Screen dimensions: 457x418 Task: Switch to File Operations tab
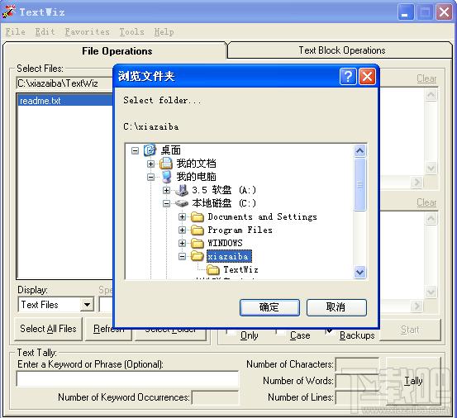point(117,51)
